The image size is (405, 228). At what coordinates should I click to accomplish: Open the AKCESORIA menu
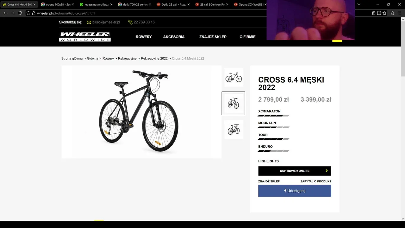[174, 37]
